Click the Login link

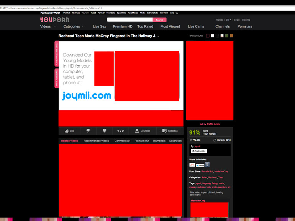click(237, 20)
